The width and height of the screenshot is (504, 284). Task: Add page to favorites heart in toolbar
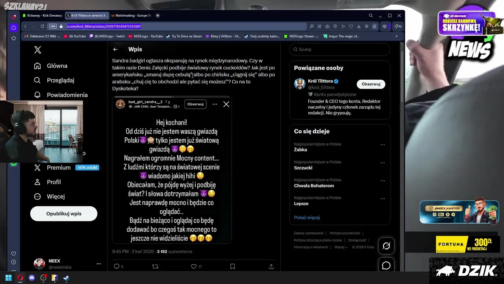tap(351, 26)
